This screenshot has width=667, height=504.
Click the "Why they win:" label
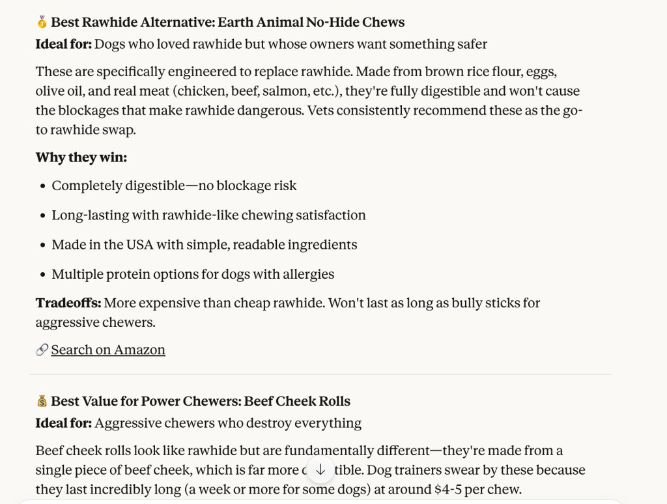click(81, 158)
